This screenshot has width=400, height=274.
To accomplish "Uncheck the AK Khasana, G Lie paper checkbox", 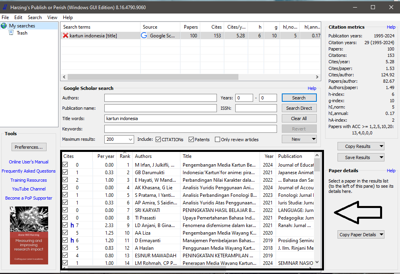I will tap(65, 187).
